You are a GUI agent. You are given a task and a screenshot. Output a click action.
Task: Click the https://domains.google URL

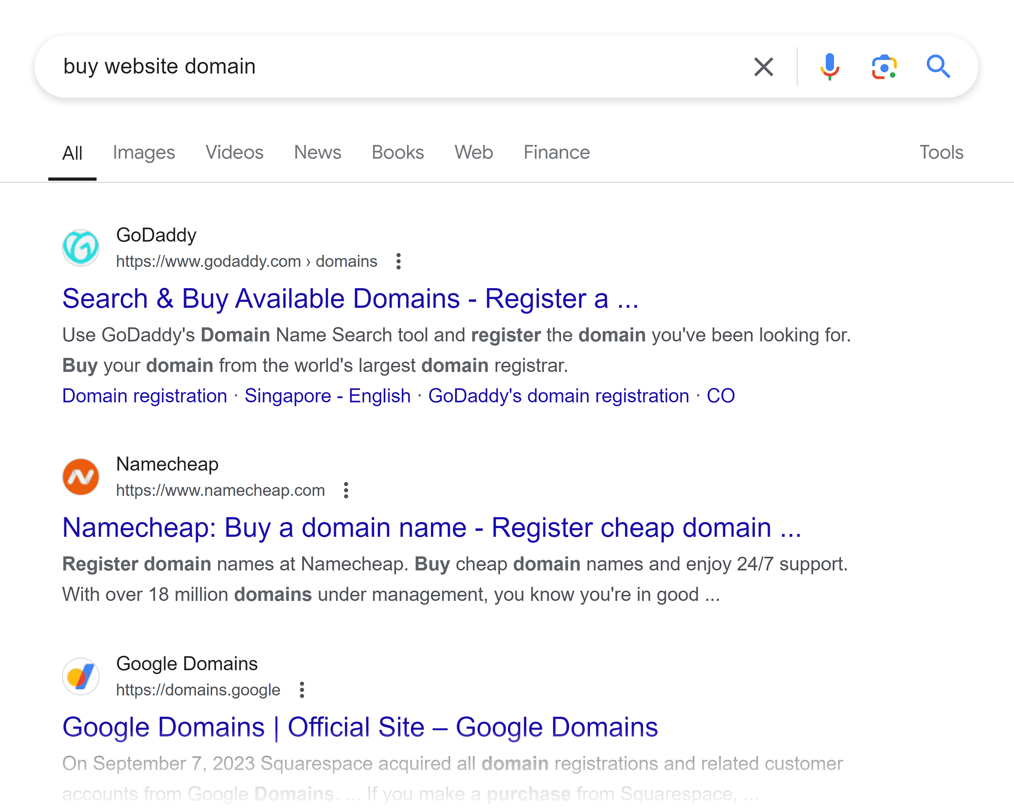[x=198, y=690]
